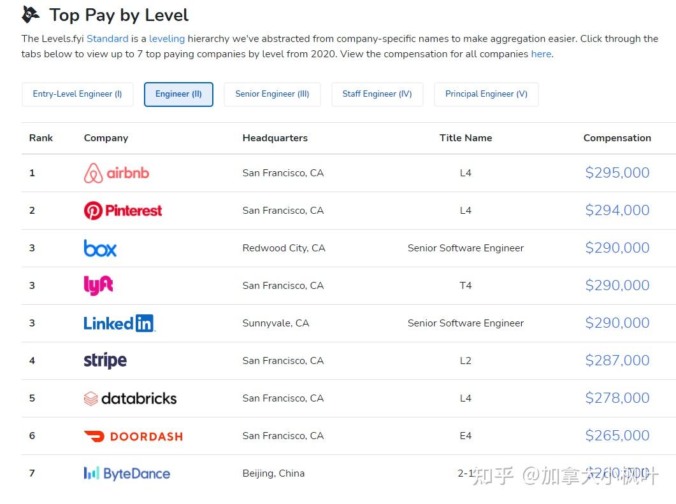Click the 'here' link for all companies
676x504 pixels.
[541, 54]
